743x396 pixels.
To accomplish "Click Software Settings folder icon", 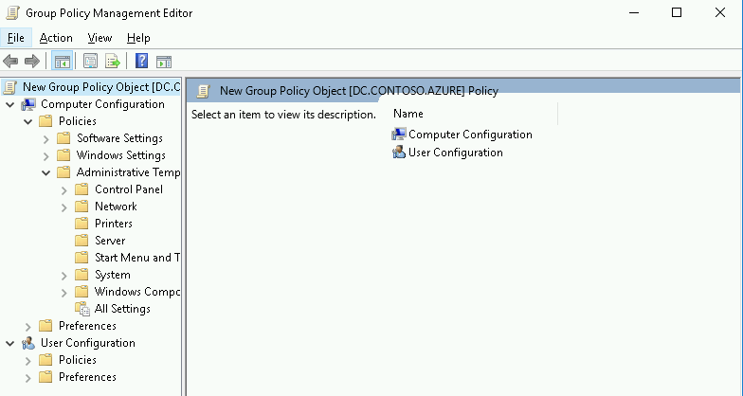I will pyautogui.click(x=63, y=138).
